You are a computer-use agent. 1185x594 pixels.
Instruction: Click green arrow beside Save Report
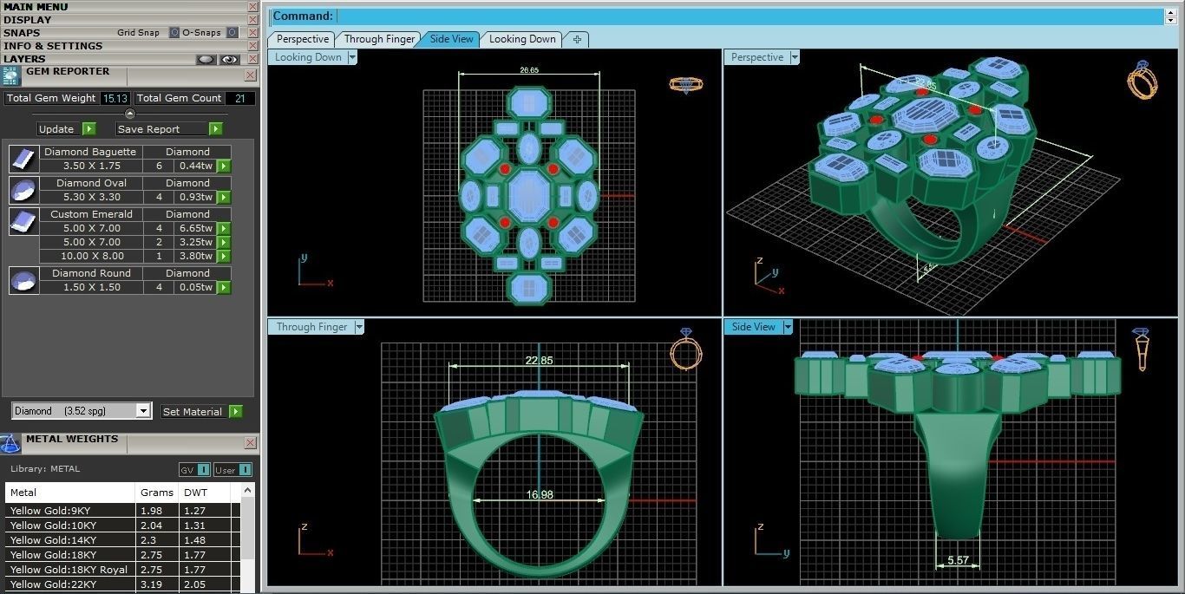(216, 129)
